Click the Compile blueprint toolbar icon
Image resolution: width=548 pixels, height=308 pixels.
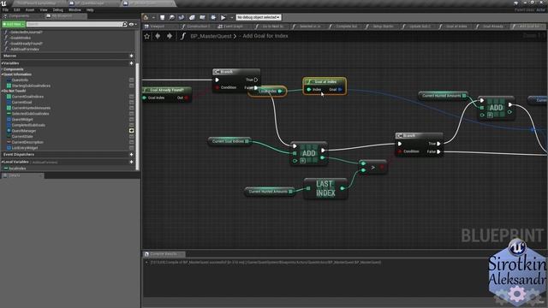pos(146,17)
